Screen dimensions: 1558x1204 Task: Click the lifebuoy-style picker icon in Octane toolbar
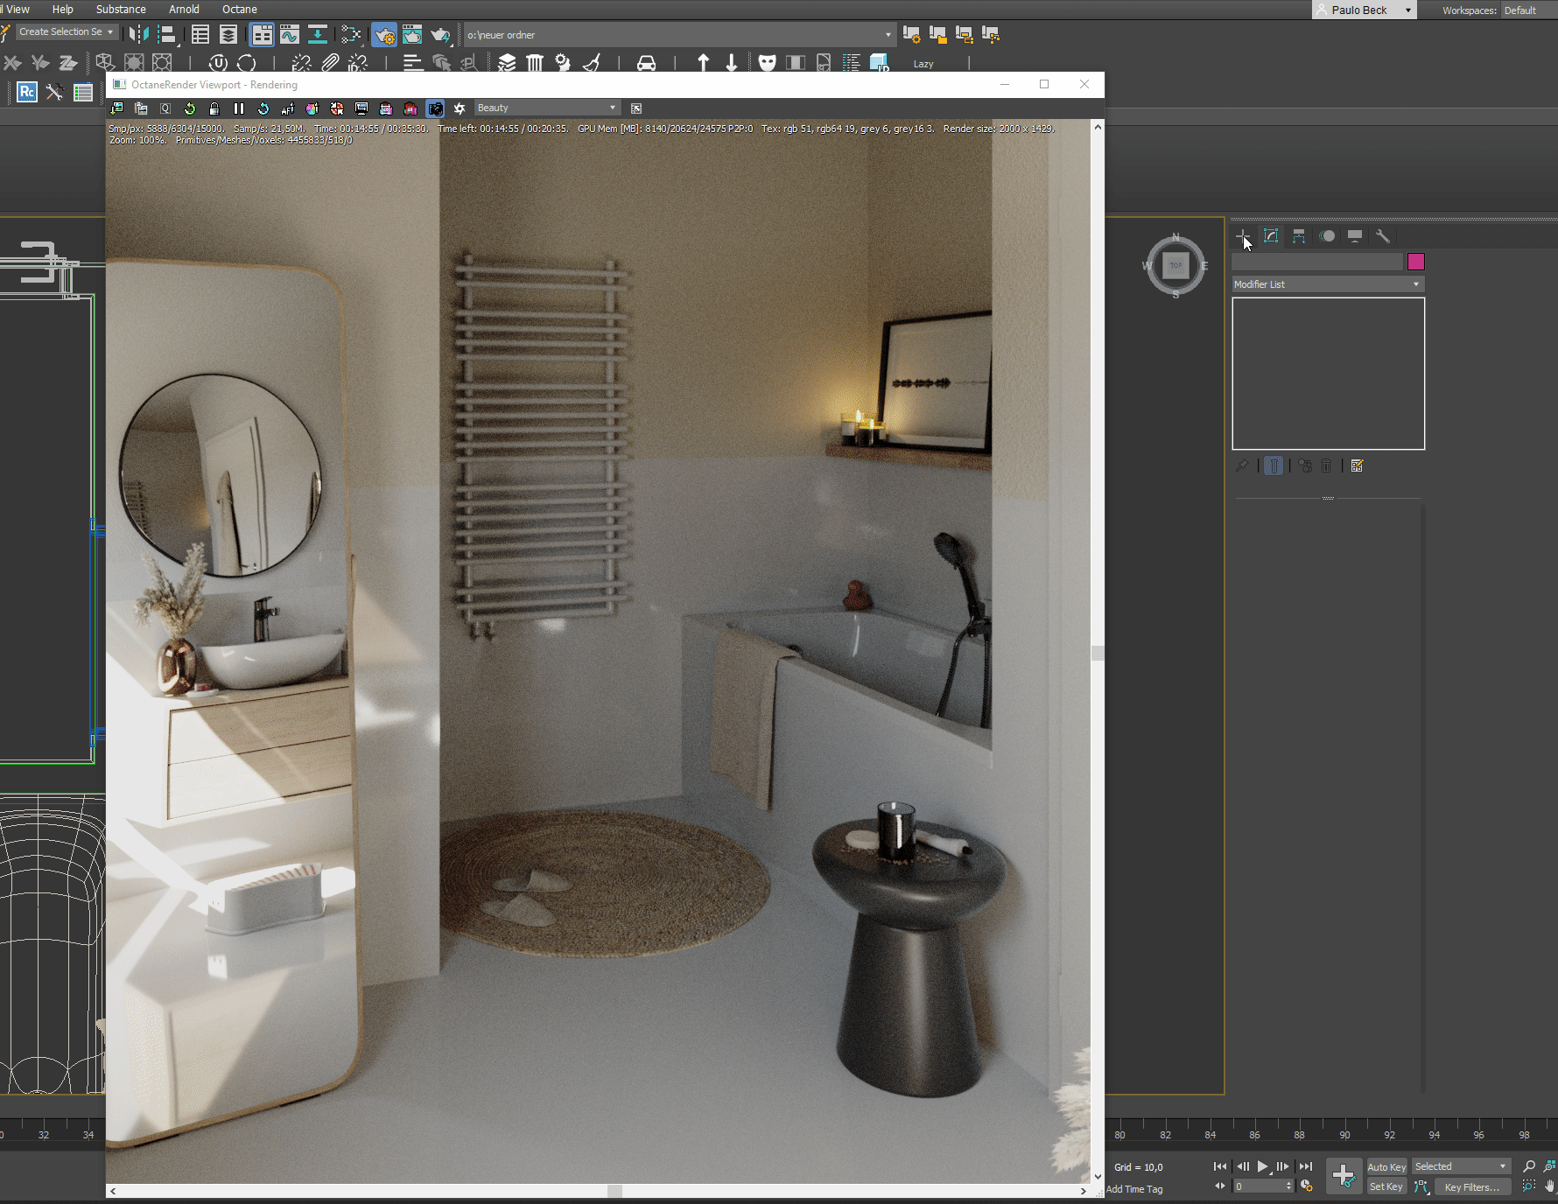pyautogui.click(x=337, y=108)
